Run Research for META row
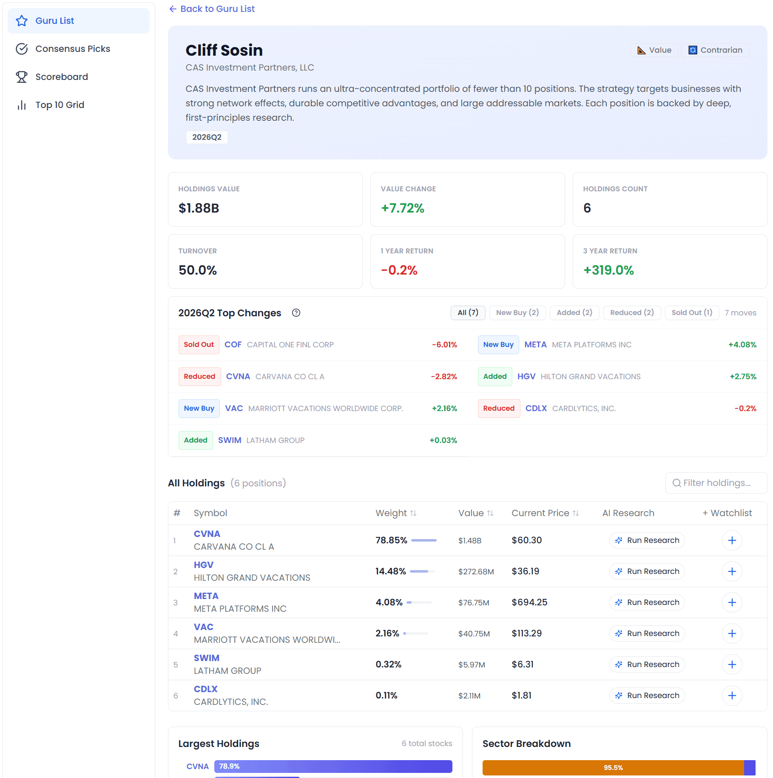 [647, 602]
